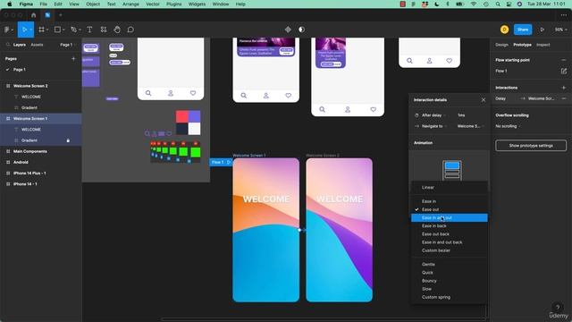
Task: Switch to the Assets tab
Action: tap(37, 45)
